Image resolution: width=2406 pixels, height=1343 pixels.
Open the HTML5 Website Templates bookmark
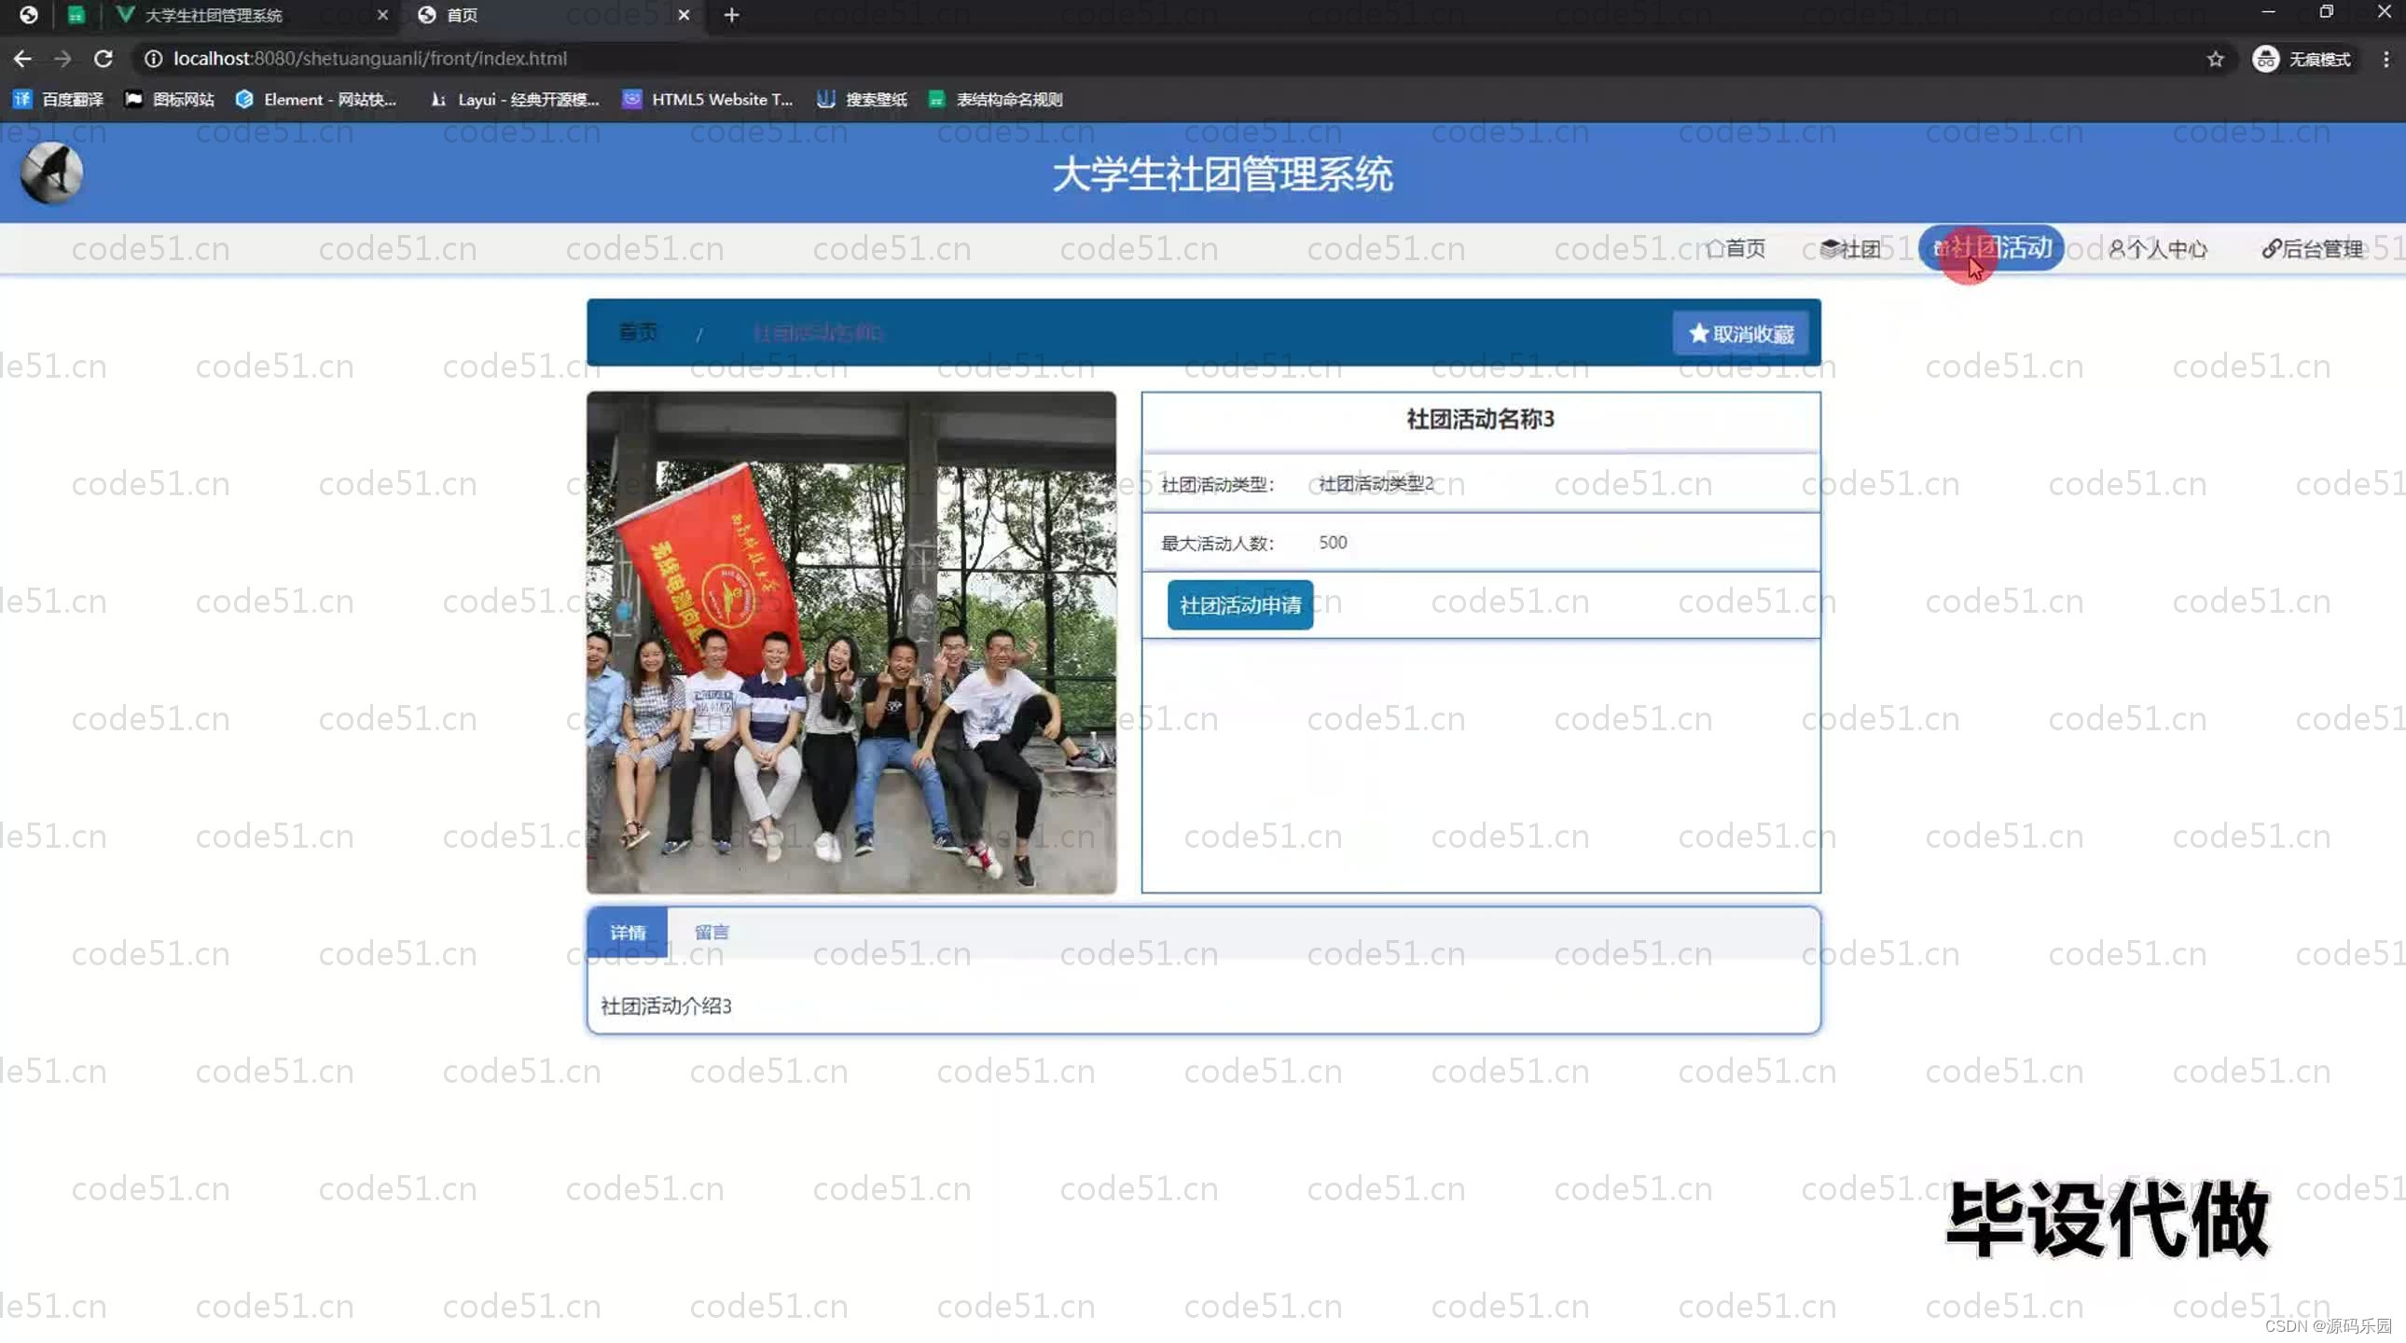[x=632, y=99]
